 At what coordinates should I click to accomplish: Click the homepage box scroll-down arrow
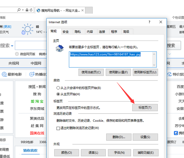pos(154,64)
